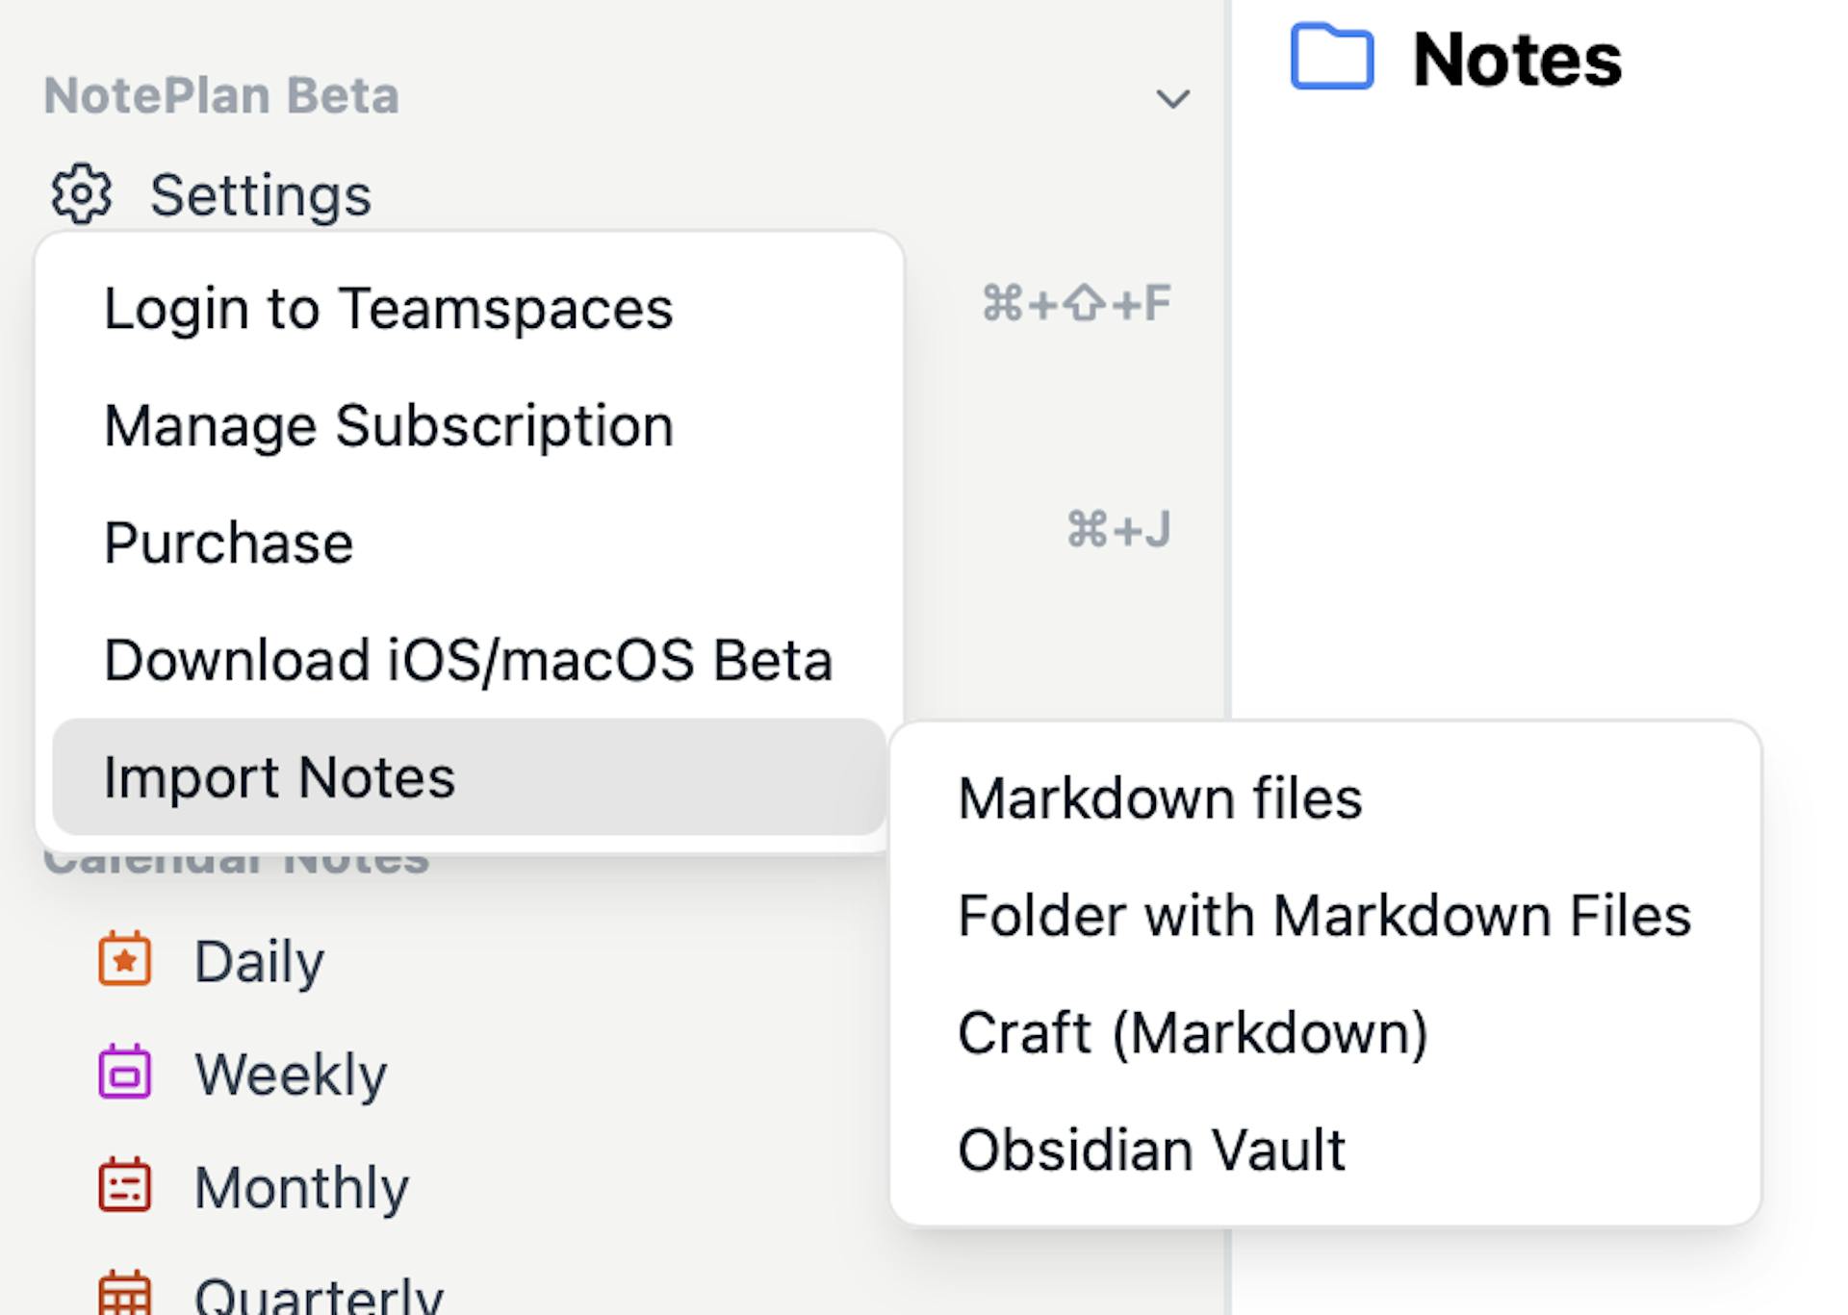The image size is (1848, 1315).
Task: Click the blue Notes folder icon
Action: 1331,59
